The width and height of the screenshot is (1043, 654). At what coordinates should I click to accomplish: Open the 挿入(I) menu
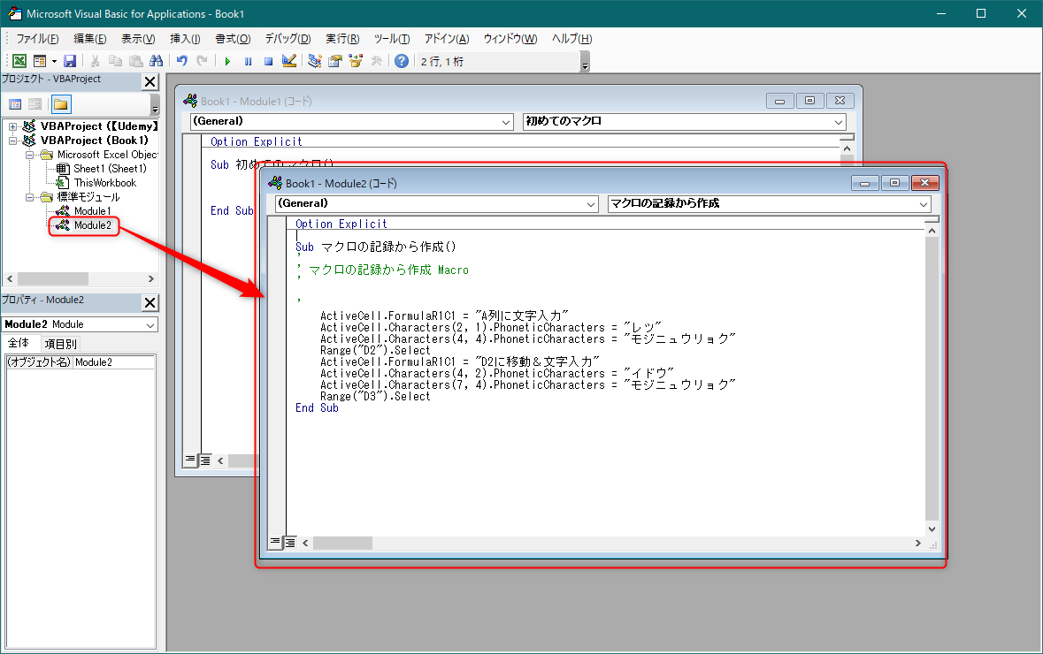185,39
